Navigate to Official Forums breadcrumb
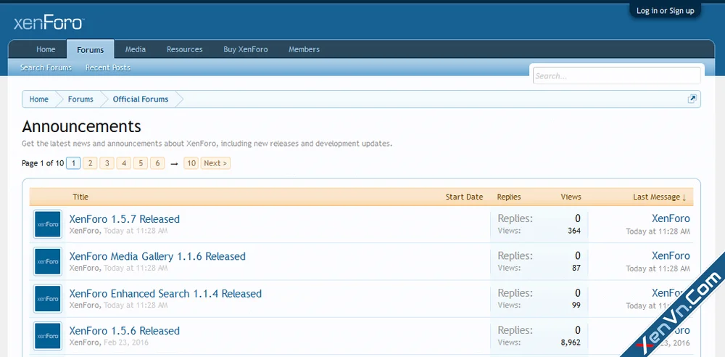The width and height of the screenshot is (725, 357). pos(141,99)
